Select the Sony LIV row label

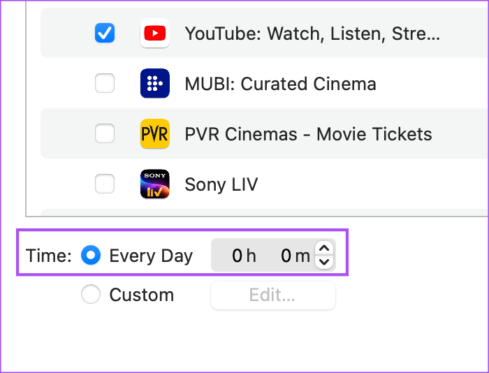pyautogui.click(x=221, y=184)
